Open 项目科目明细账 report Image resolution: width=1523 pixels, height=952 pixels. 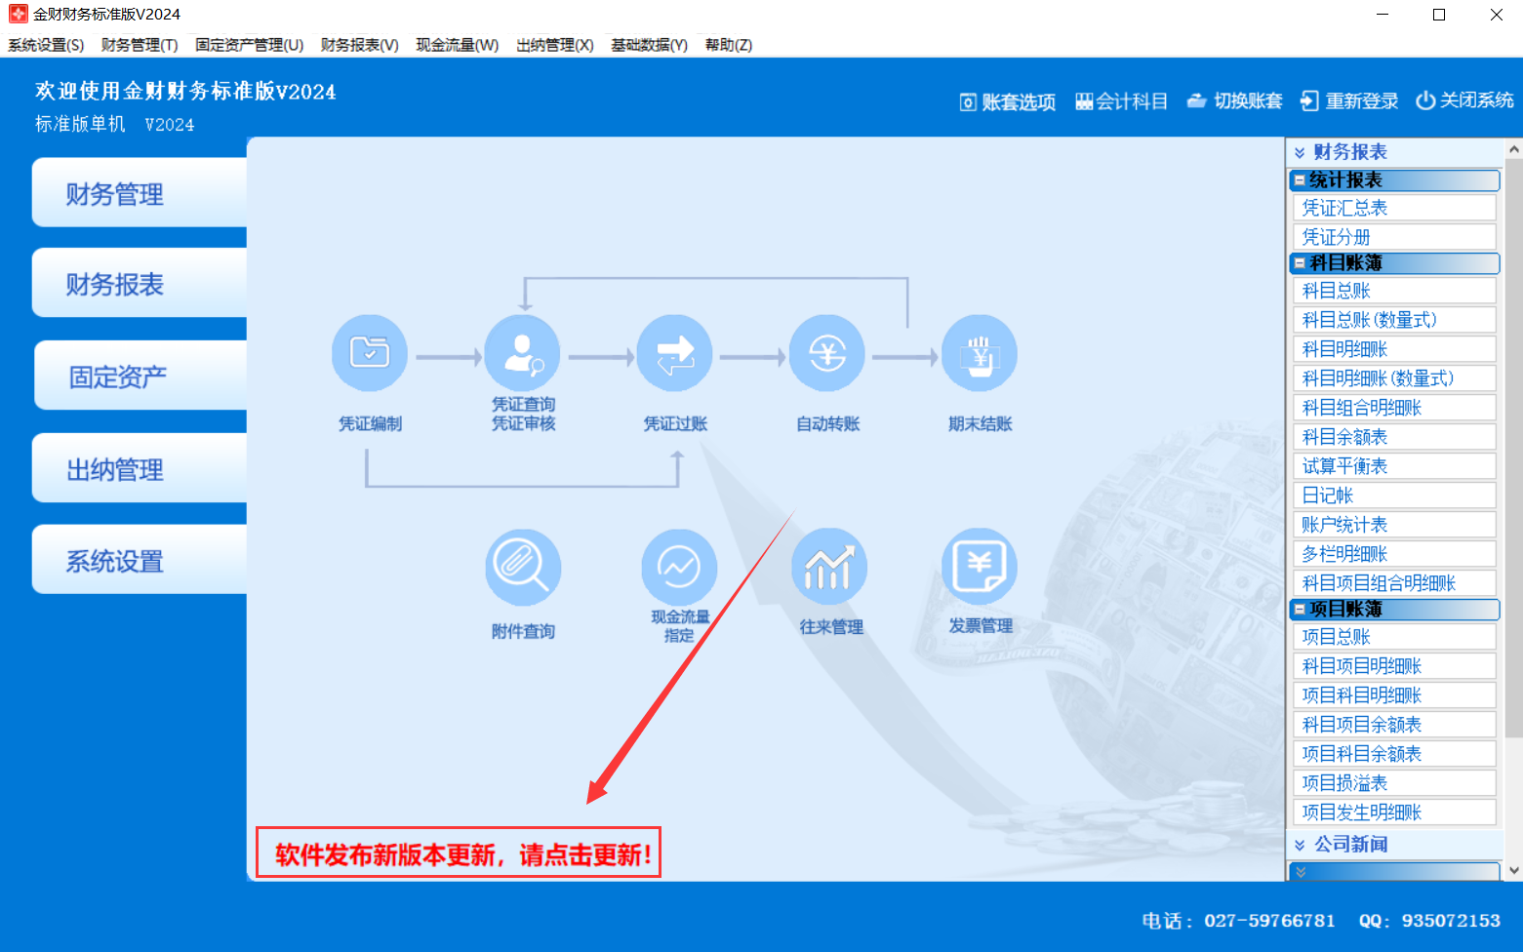click(x=1394, y=695)
